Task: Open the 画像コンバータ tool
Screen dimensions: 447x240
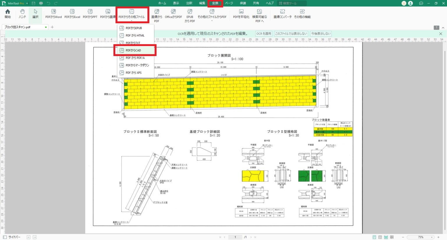Action: tap(282, 13)
